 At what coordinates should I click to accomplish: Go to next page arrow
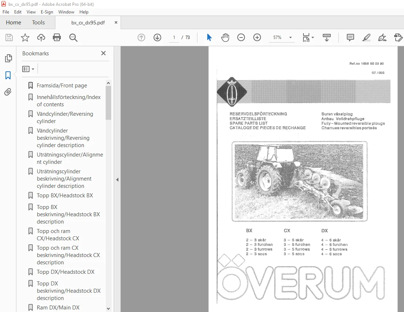[157, 37]
